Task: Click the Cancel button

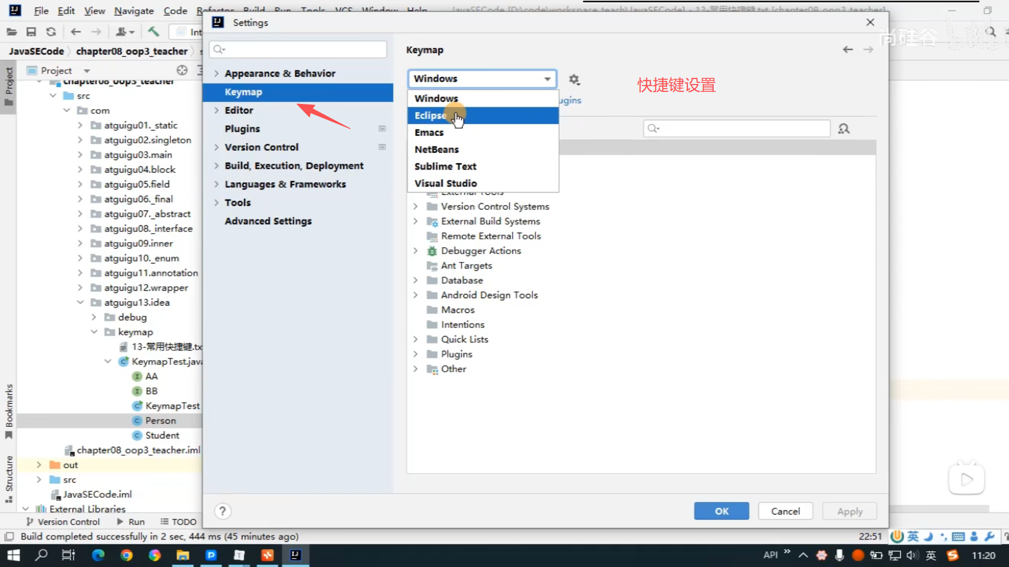Action: click(x=785, y=511)
